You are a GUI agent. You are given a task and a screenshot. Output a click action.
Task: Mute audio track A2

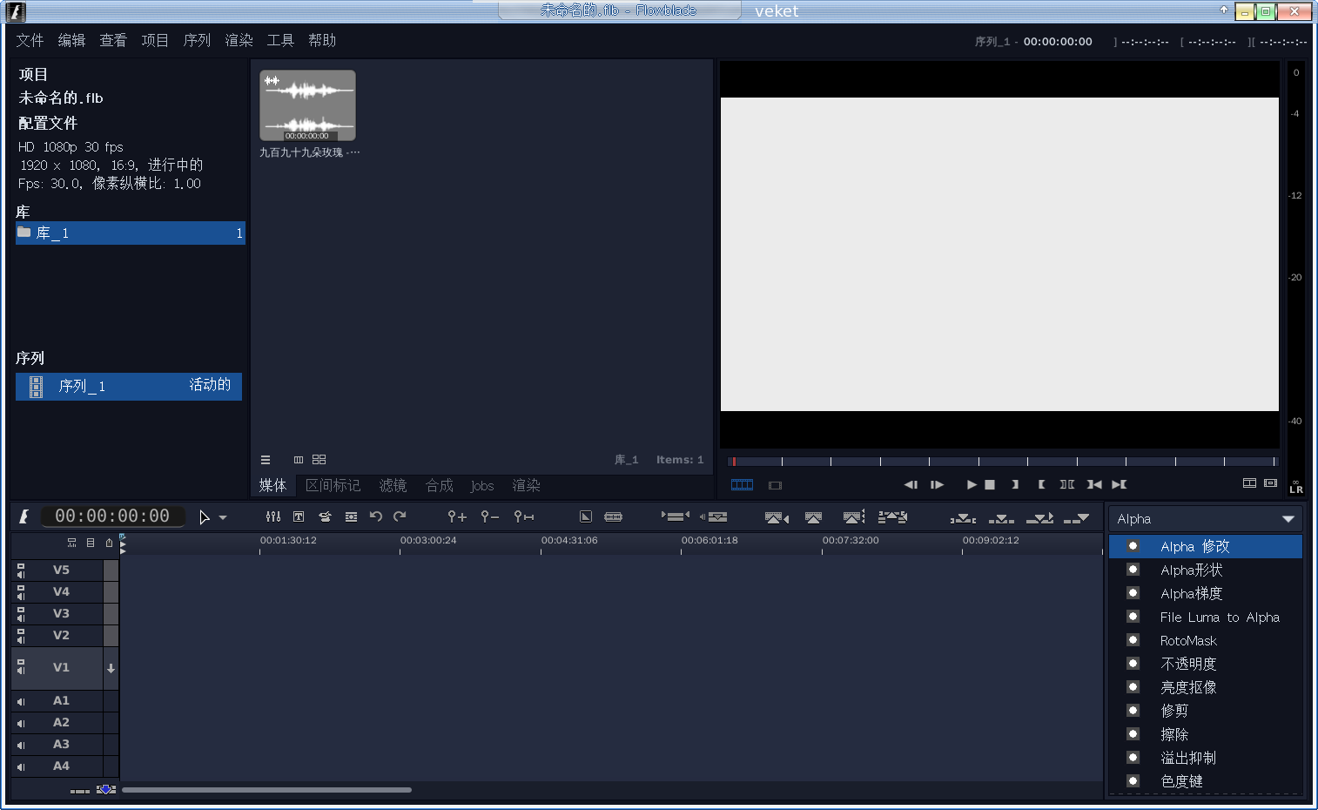click(x=21, y=723)
